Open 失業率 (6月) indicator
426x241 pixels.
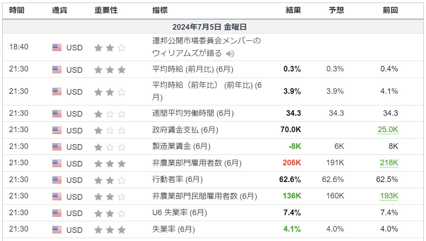click(x=174, y=229)
